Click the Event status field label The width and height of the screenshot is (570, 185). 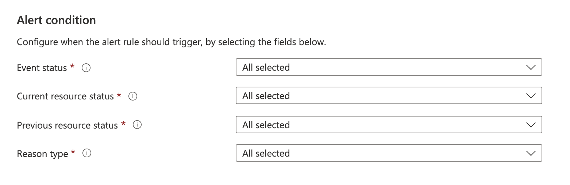[42, 68]
